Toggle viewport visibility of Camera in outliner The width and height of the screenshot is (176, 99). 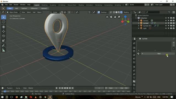pos(166,21)
